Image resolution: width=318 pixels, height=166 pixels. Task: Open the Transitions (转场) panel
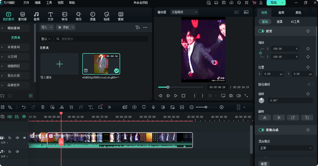pyautogui.click(x=65, y=16)
